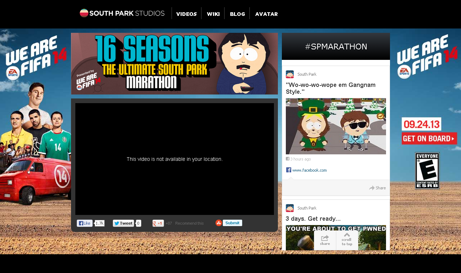Open the Avatar creator link
Image resolution: width=461 pixels, height=273 pixels.
click(x=266, y=14)
